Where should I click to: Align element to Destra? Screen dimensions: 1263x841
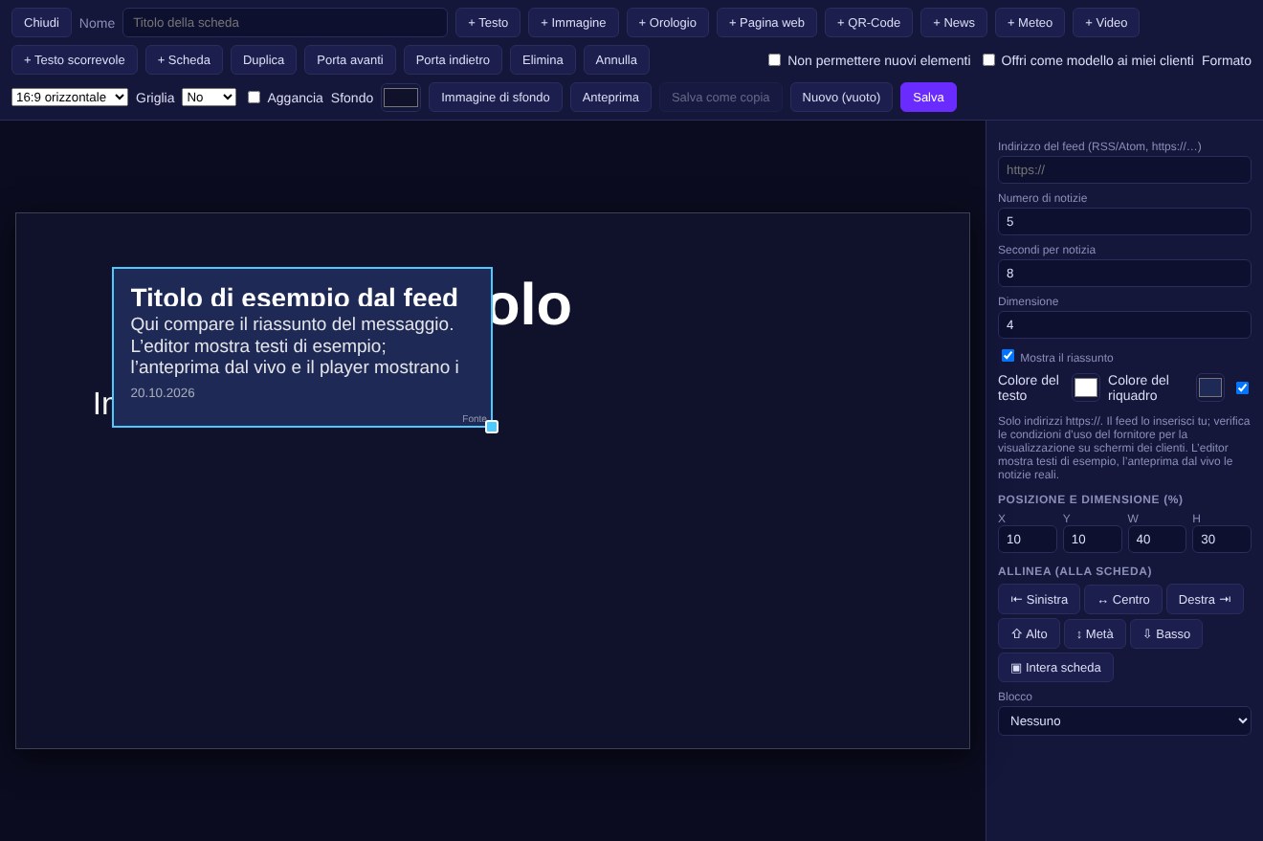pos(1205,599)
